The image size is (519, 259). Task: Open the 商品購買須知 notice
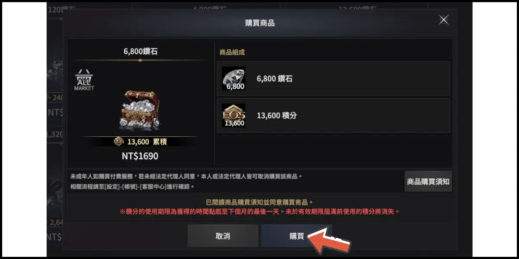click(x=428, y=182)
